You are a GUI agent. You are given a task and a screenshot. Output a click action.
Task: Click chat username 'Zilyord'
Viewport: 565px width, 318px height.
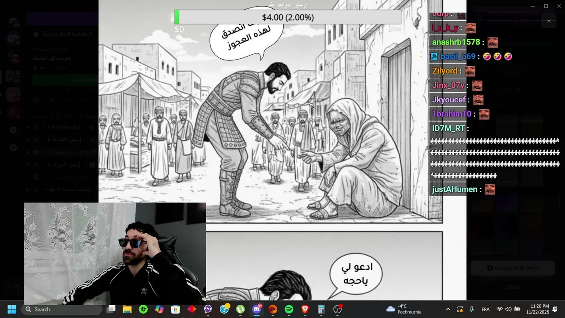click(x=444, y=71)
